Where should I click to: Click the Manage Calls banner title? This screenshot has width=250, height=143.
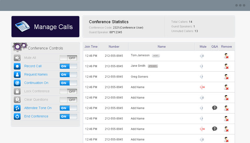pos(53,27)
